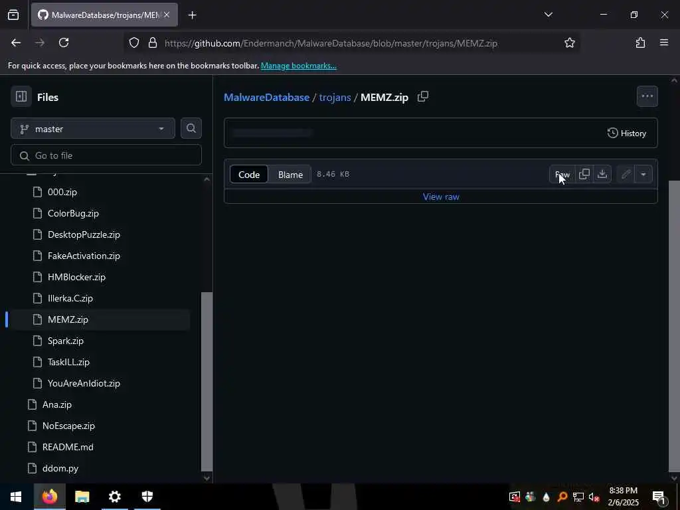Follow the View raw link
The image size is (680, 510).
click(441, 197)
